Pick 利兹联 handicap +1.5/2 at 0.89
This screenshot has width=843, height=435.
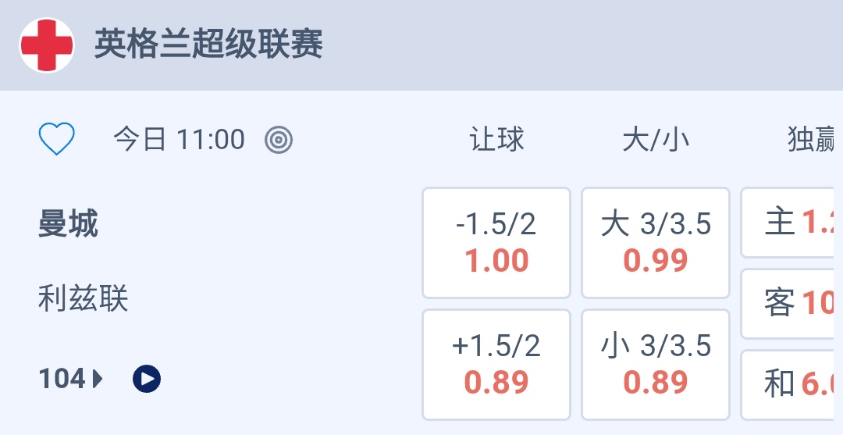point(496,365)
